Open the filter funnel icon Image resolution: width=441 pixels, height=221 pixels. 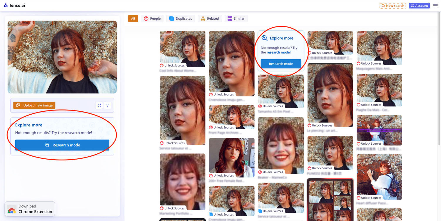pos(108,105)
